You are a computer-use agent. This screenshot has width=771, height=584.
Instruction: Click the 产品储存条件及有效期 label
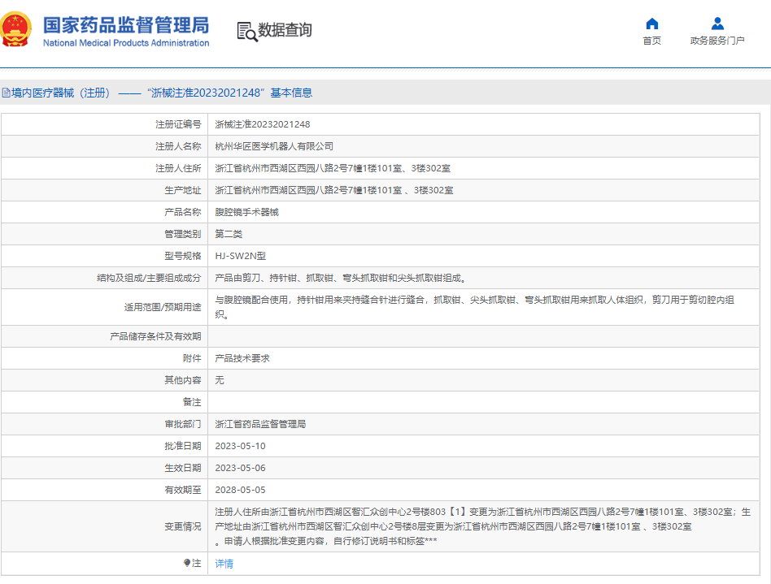click(155, 336)
